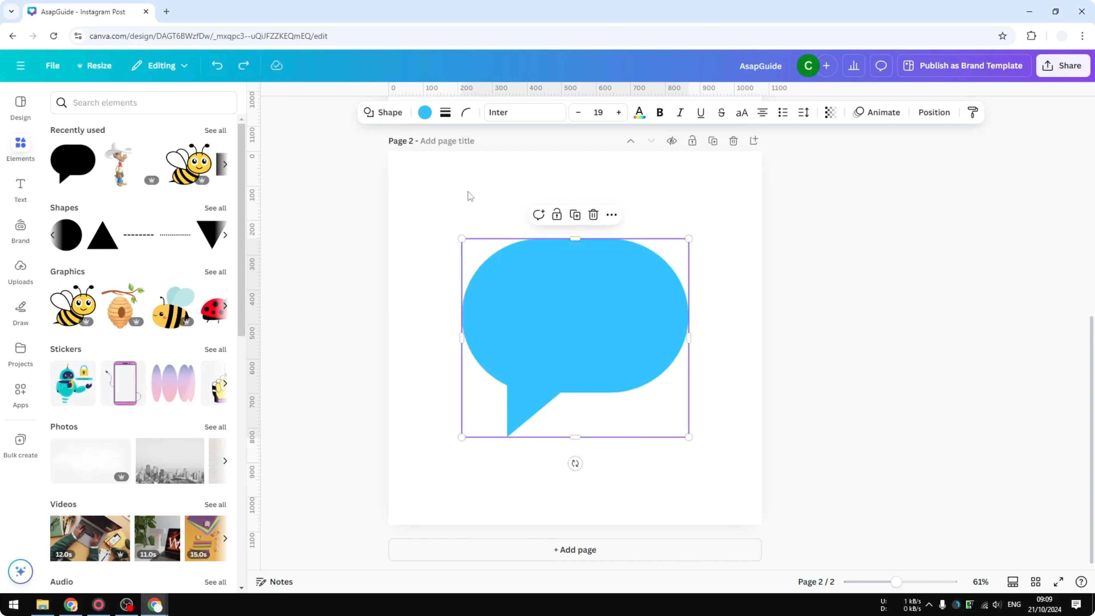The height and width of the screenshot is (616, 1095).
Task: Select the Draw tool in the sidebar
Action: 20,313
